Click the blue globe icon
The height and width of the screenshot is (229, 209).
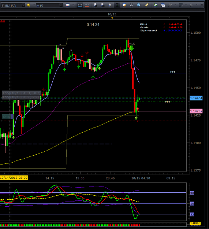[x=139, y=5]
